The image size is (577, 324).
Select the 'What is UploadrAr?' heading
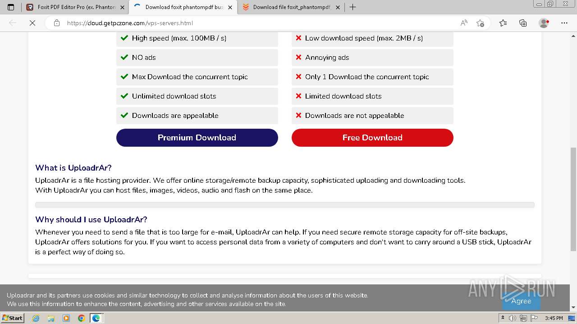pyautogui.click(x=73, y=168)
